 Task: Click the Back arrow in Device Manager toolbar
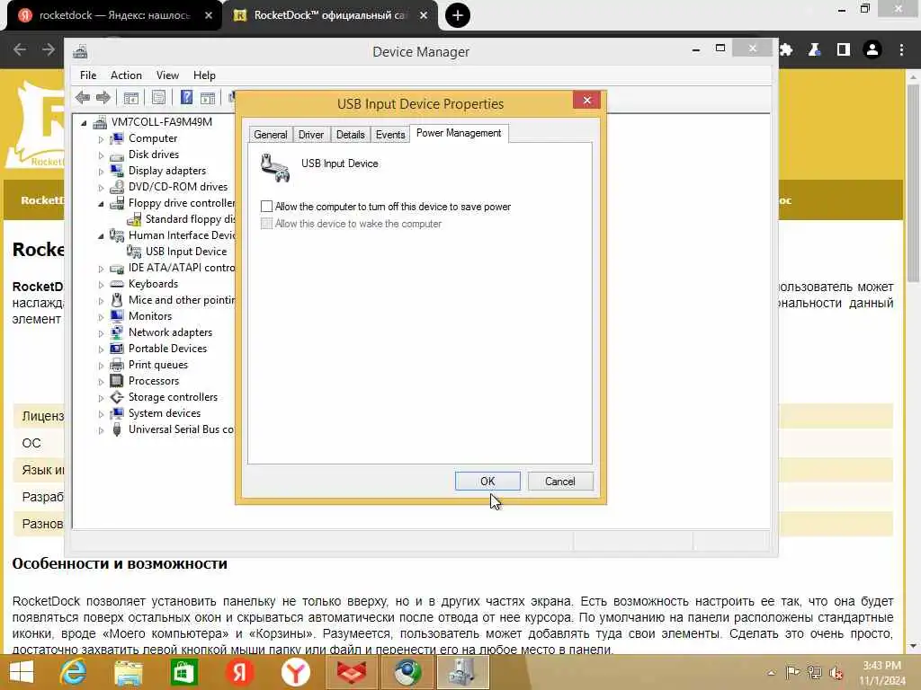83,97
